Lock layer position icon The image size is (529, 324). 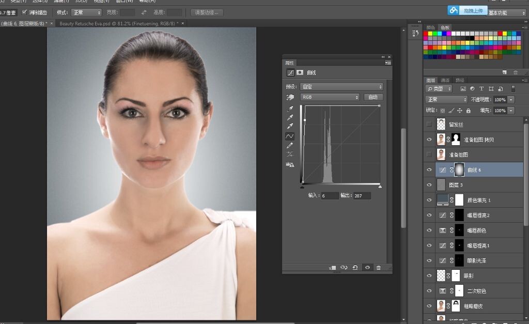pos(459,111)
